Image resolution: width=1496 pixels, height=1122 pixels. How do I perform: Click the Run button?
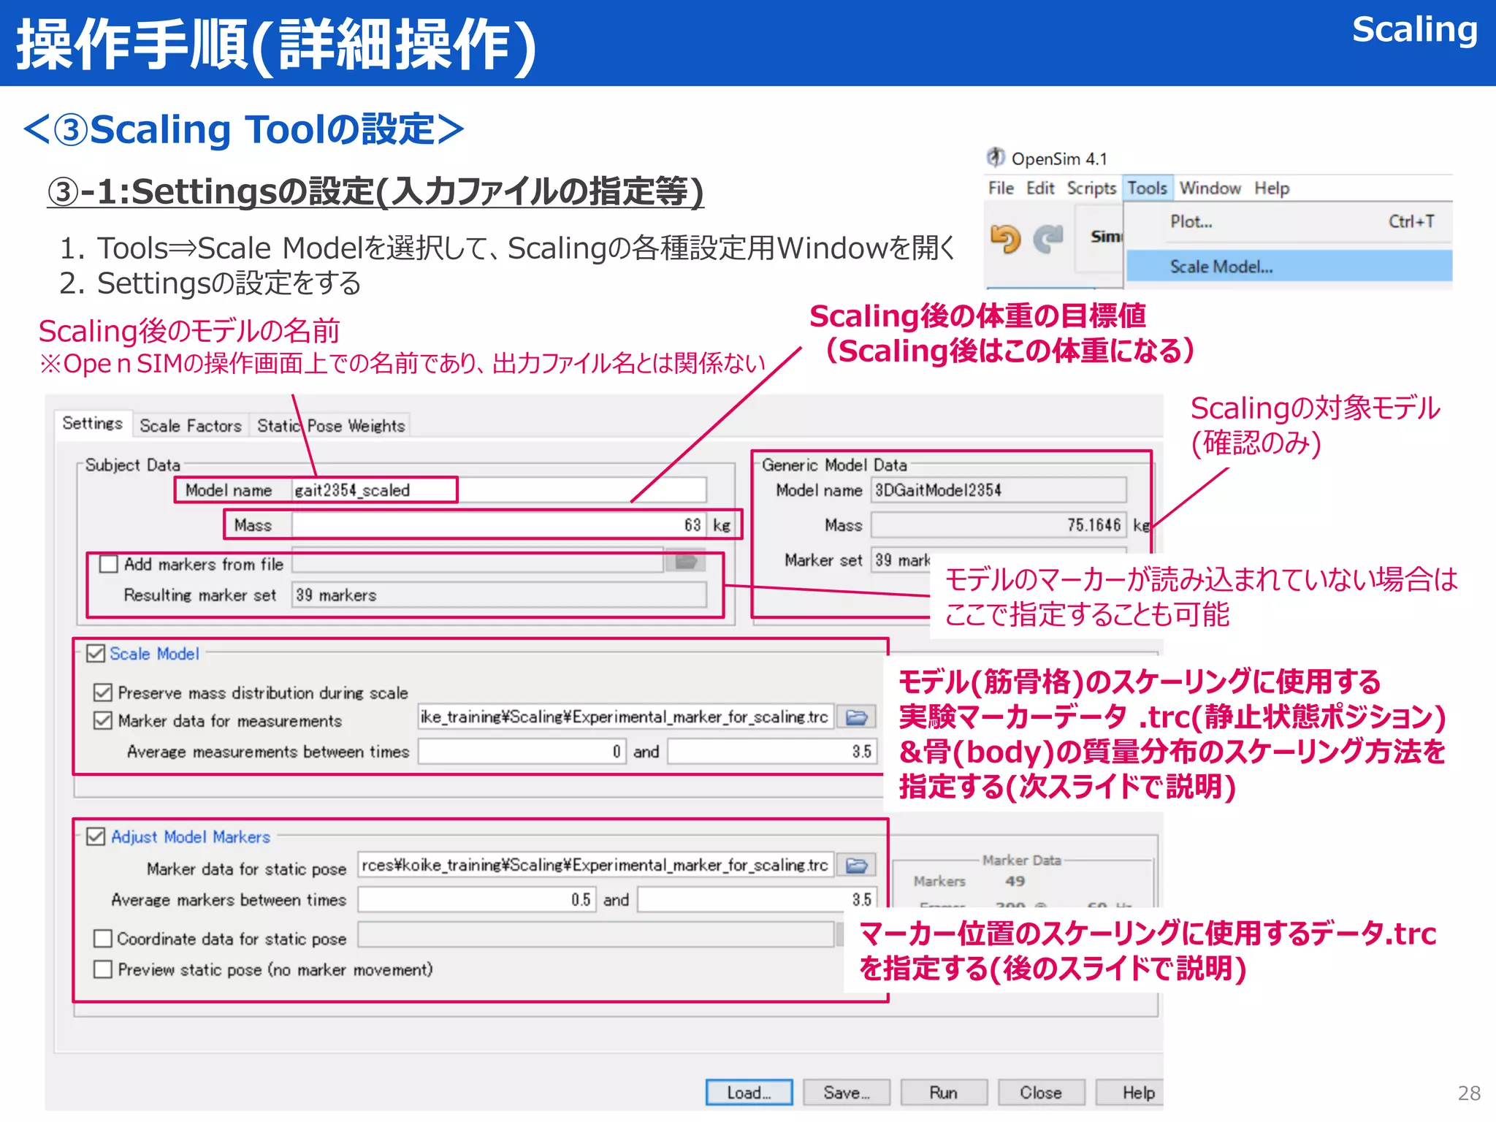click(x=944, y=1093)
